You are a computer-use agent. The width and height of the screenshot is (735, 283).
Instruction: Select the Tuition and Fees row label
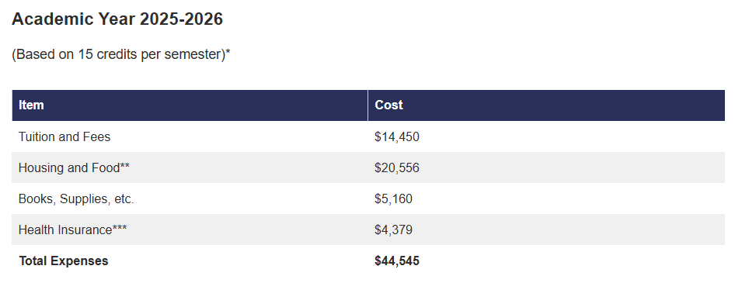[64, 136]
